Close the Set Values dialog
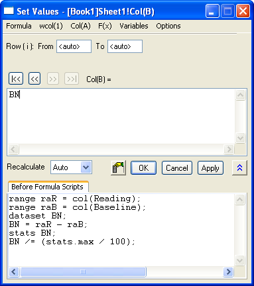This screenshot has width=254, height=286. tap(243, 11)
